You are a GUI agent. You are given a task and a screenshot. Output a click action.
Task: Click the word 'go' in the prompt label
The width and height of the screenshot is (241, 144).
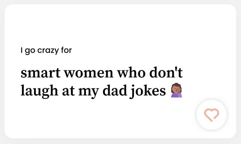[30, 51]
